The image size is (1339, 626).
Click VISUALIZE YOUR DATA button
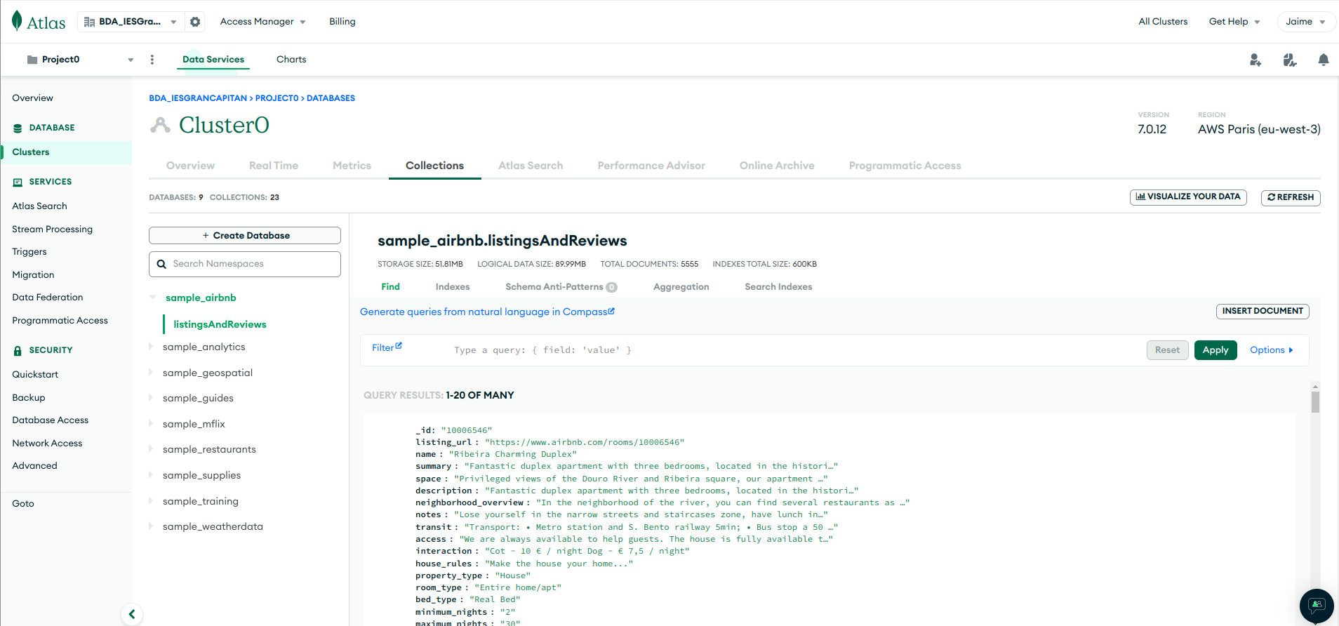point(1188,197)
